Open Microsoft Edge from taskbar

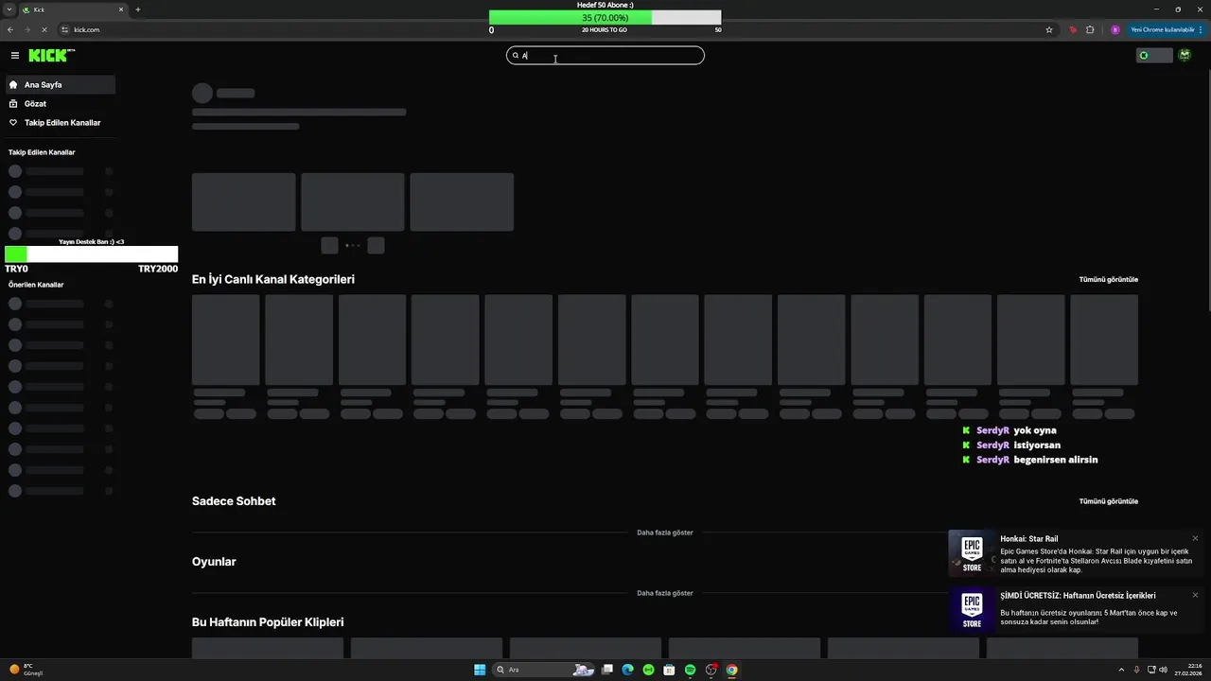point(627,670)
